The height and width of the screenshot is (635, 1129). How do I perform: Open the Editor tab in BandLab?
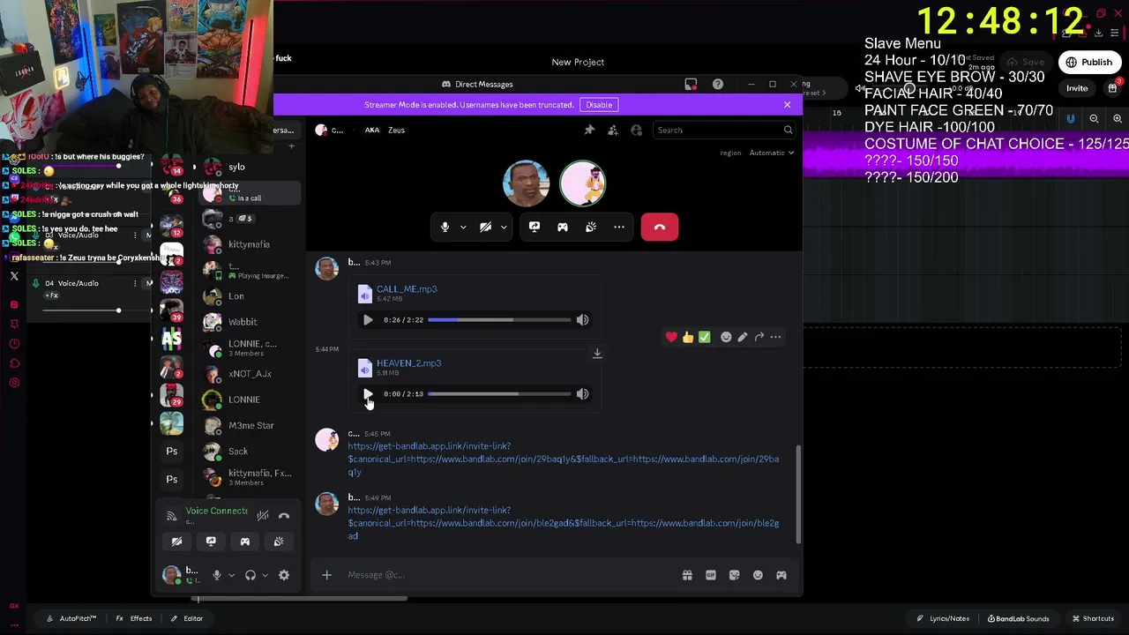(x=187, y=618)
